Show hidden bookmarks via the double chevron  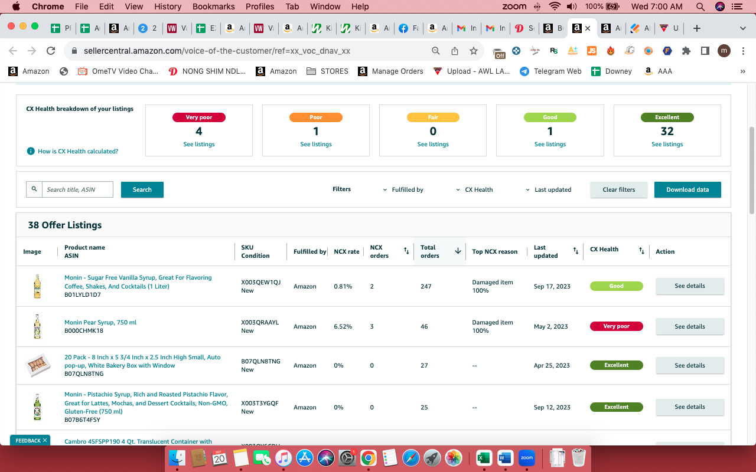tap(743, 71)
